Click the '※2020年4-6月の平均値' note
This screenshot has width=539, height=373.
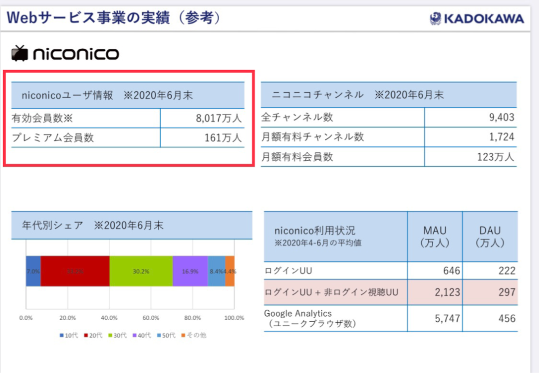tap(317, 243)
